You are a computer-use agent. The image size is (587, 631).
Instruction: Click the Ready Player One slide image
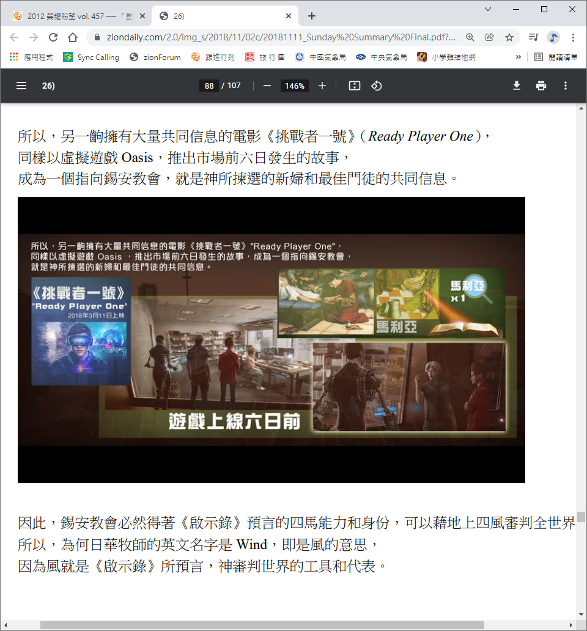coord(271,339)
